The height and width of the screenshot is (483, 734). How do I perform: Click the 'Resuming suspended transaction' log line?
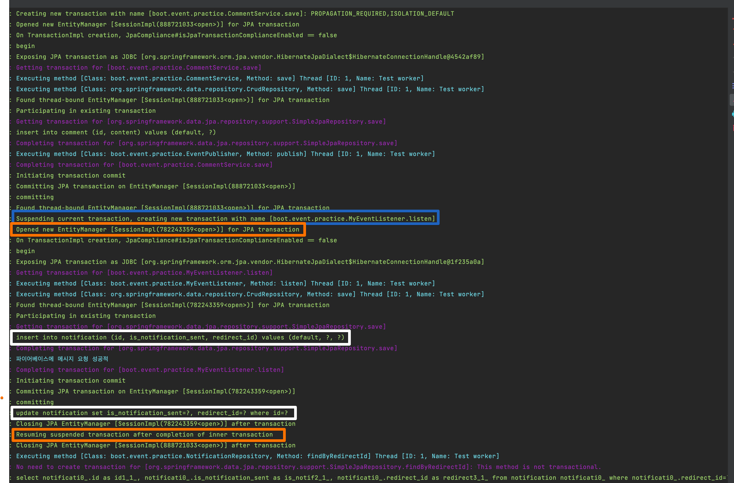click(144, 435)
